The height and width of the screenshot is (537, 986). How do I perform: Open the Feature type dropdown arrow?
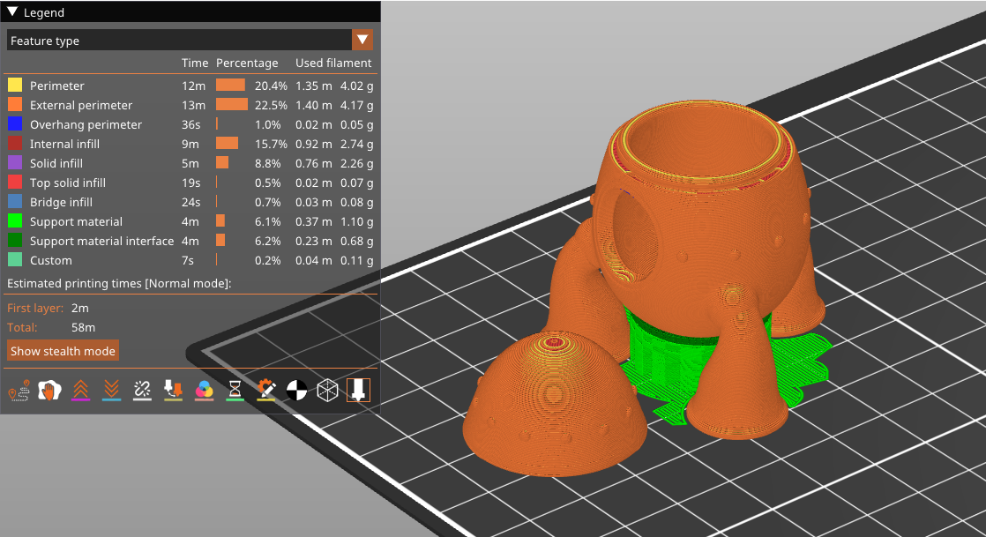click(x=362, y=41)
